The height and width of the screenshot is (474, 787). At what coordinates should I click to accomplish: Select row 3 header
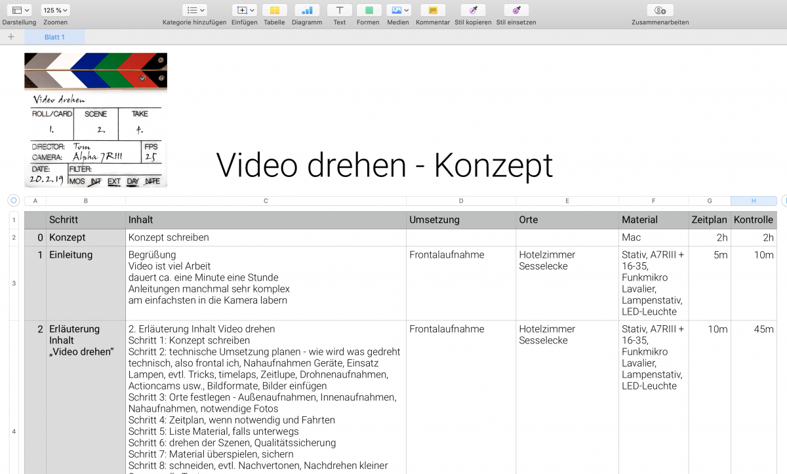[14, 283]
